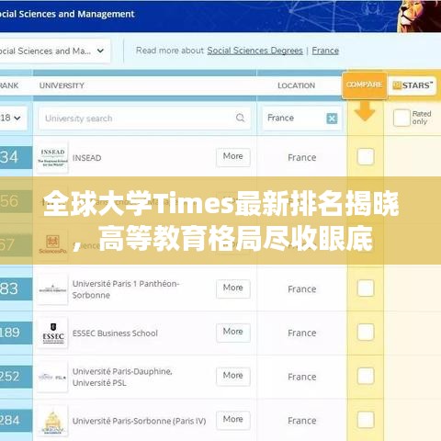This screenshot has height=441, width=441.
Task: Tick compare checkbox for Université Paris-Sorbonne (Paris IV)
Action: pyautogui.click(x=366, y=420)
